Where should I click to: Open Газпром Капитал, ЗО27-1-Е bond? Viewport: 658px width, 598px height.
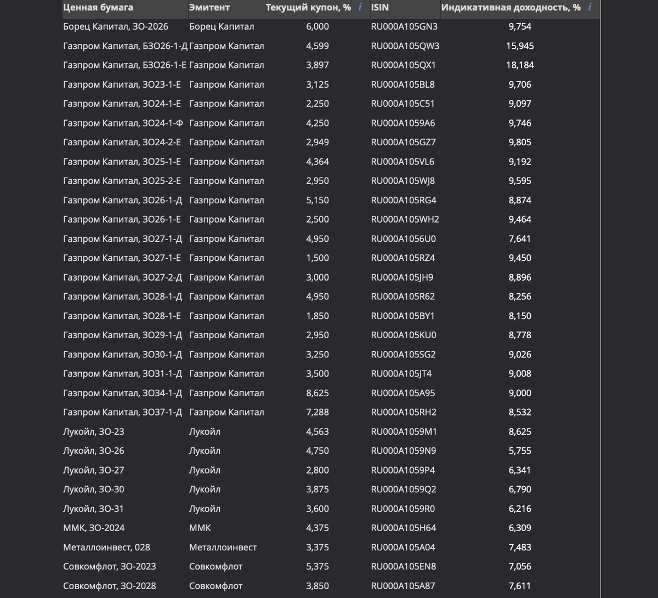122,258
